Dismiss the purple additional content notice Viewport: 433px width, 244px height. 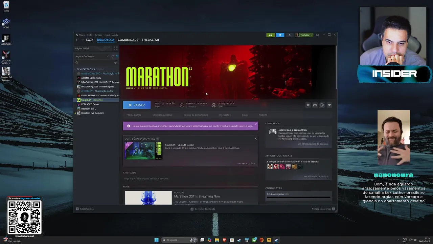256,124
